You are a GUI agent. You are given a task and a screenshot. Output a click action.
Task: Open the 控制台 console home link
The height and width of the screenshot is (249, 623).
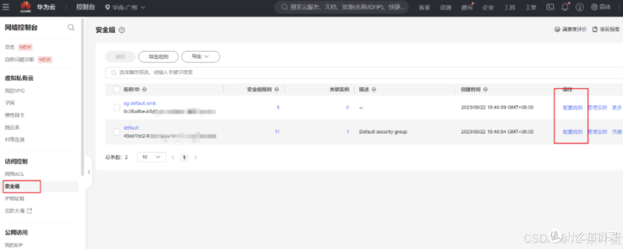coord(85,7)
